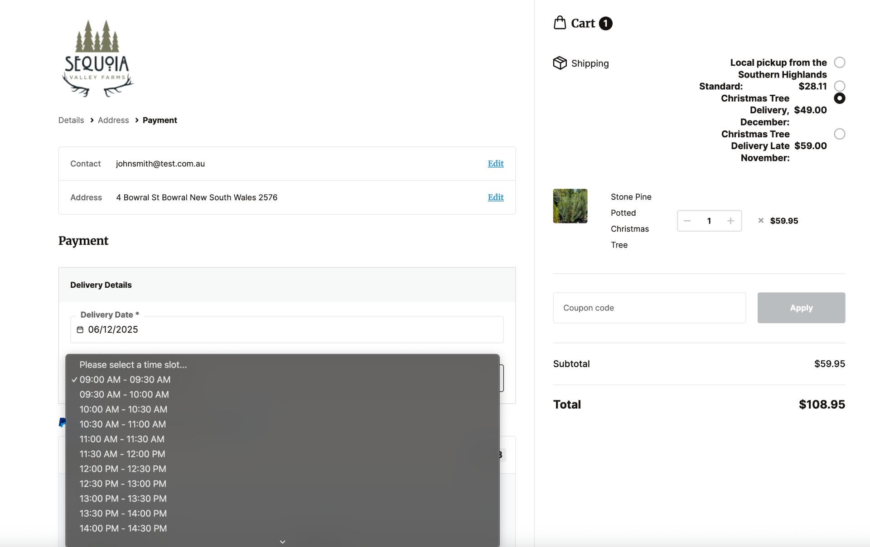Pick the 10:00 AM - 10:30 AM slot
Viewport: 870px width, 547px height.
(123, 410)
